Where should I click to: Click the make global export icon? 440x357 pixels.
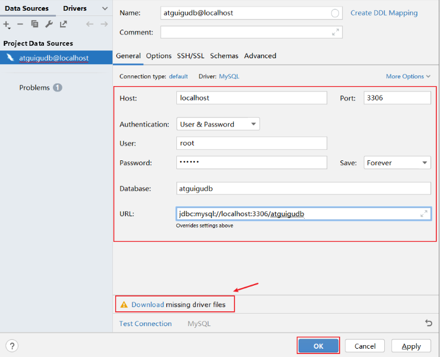[64, 24]
